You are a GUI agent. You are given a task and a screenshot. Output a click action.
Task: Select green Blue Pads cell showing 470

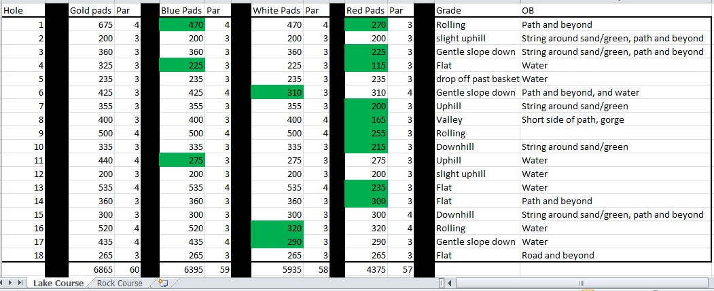pyautogui.click(x=181, y=25)
